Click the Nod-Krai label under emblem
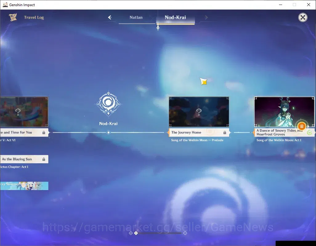316x246 pixels. pyautogui.click(x=108, y=124)
